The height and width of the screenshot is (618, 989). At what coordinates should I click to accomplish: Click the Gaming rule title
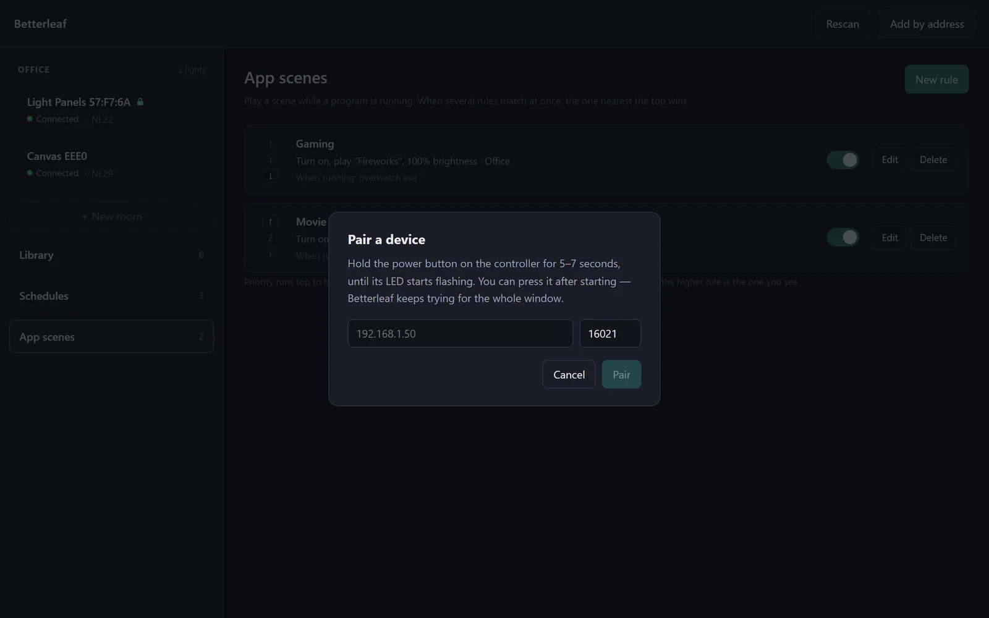(x=315, y=143)
